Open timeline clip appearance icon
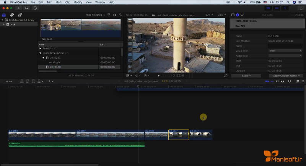The height and width of the screenshot is (166, 306). click(290, 81)
